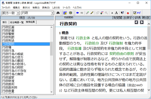Click article pane scrollbar up arrow
The height and width of the screenshot is (99, 151).
click(149, 24)
